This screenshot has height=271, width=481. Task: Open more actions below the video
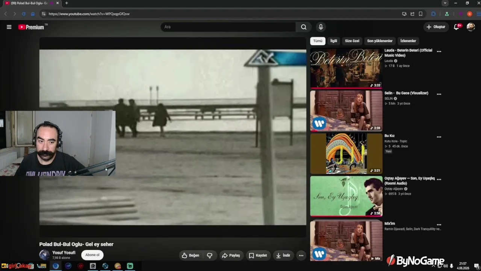(301, 256)
